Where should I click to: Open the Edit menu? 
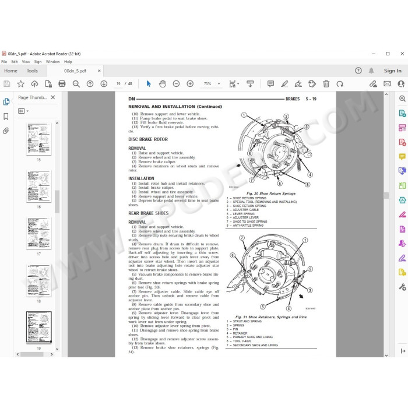click(x=15, y=62)
